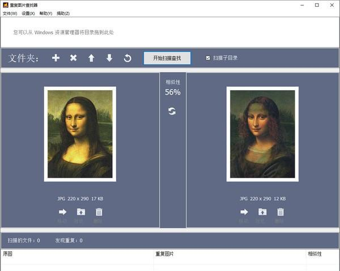Open the 文件(W) menu
Viewport: 340px width, 271px height.
(10, 14)
